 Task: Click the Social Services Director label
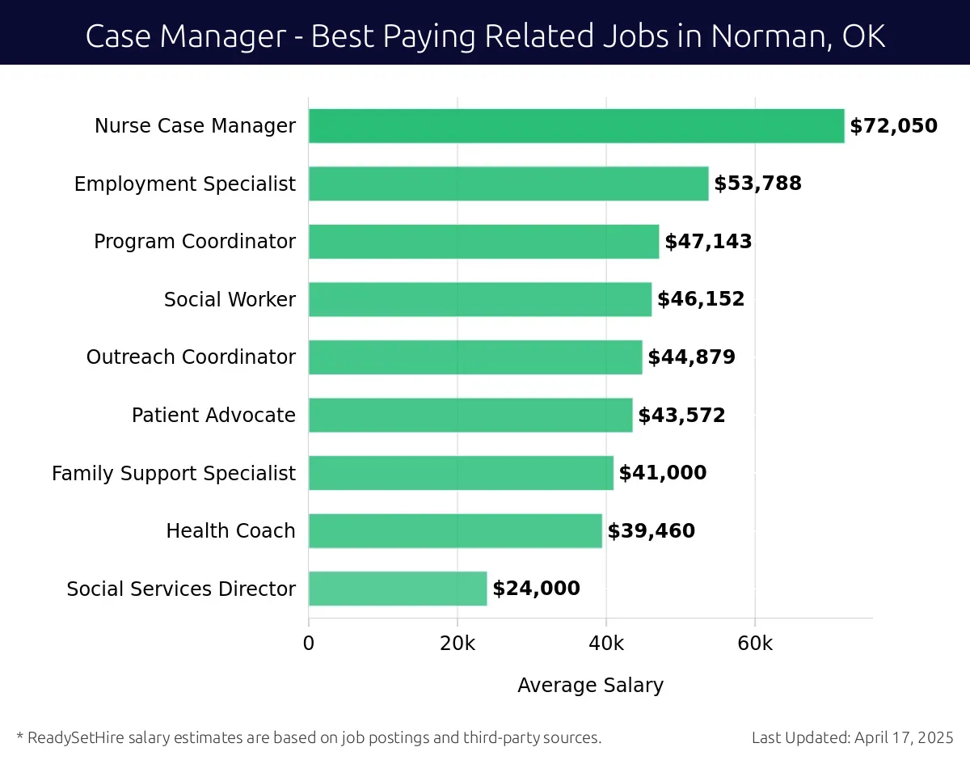[x=181, y=589]
